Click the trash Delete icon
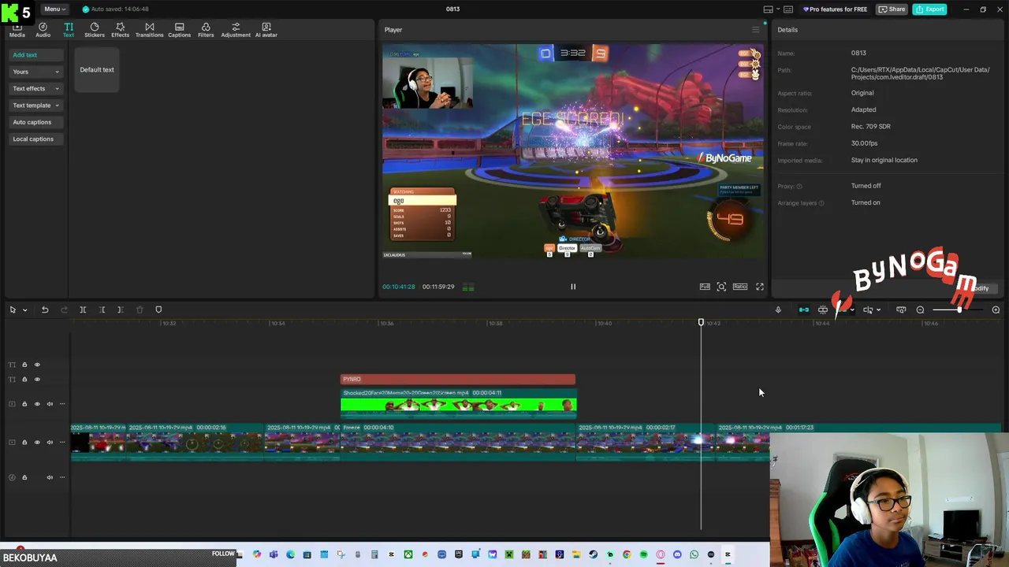The image size is (1009, 567). 140,309
